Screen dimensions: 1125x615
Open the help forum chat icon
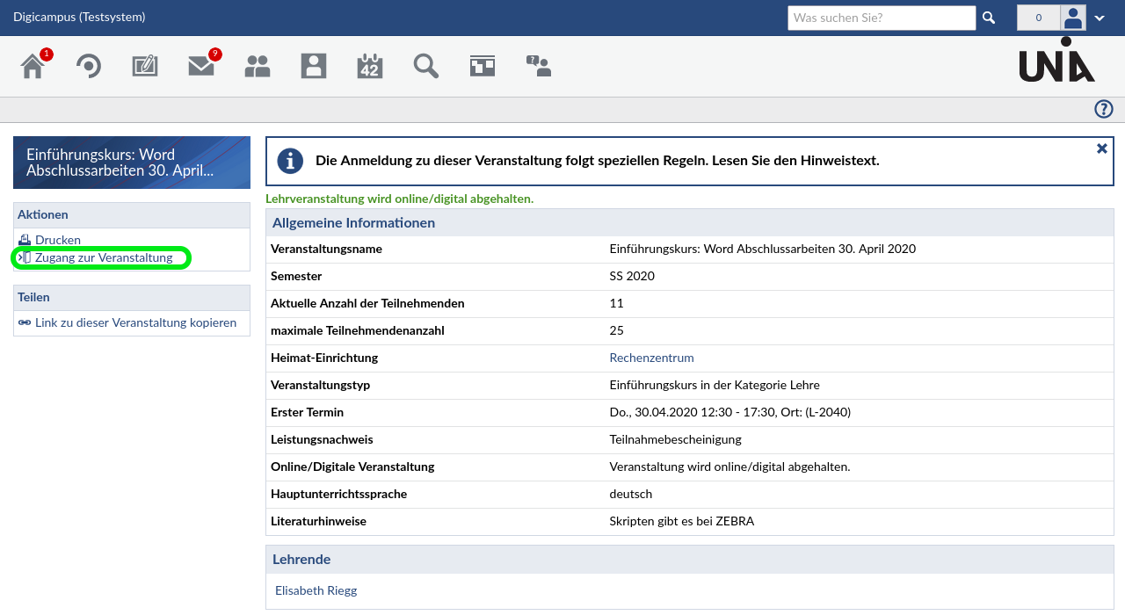coord(538,67)
